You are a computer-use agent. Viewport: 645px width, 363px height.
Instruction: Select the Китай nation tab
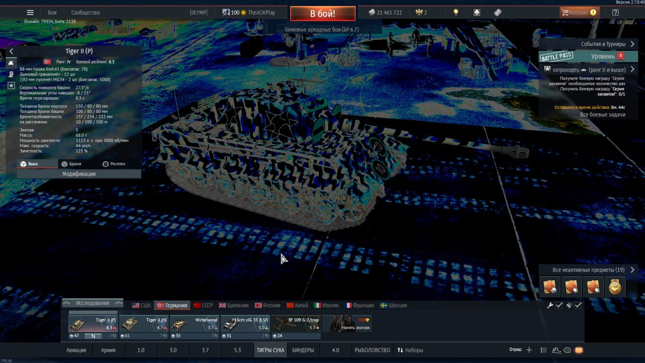[x=298, y=306]
